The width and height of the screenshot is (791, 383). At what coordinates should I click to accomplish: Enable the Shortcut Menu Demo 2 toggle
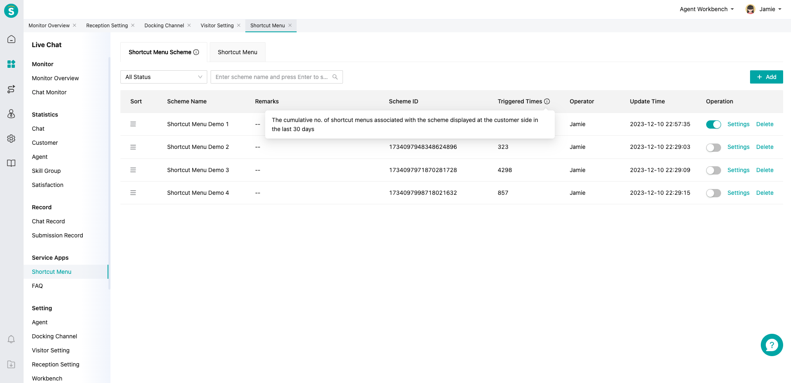713,148
